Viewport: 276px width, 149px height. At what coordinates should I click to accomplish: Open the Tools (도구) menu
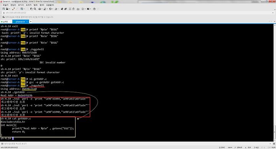click(28, 5)
